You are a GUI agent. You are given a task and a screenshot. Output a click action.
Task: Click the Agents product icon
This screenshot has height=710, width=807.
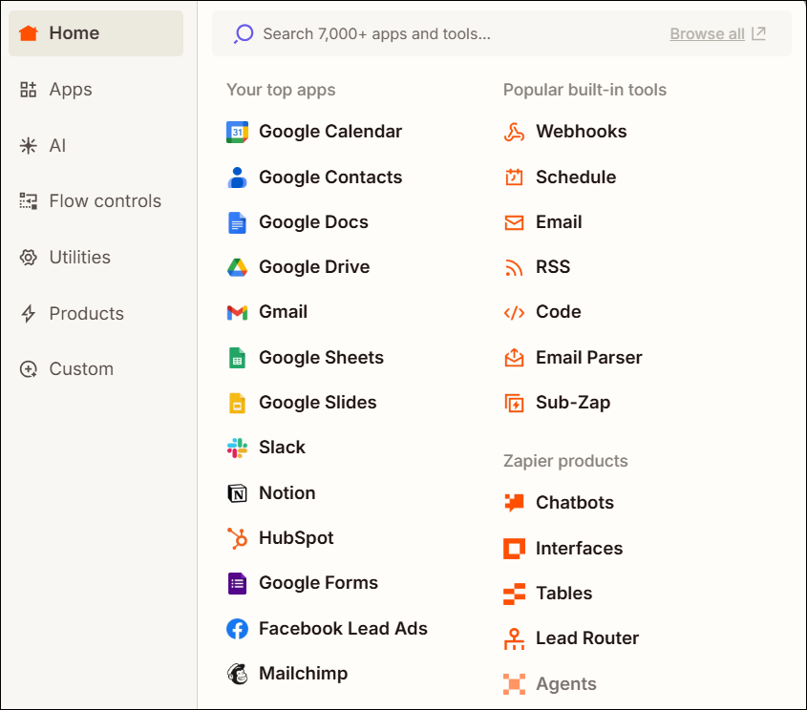[x=514, y=684]
